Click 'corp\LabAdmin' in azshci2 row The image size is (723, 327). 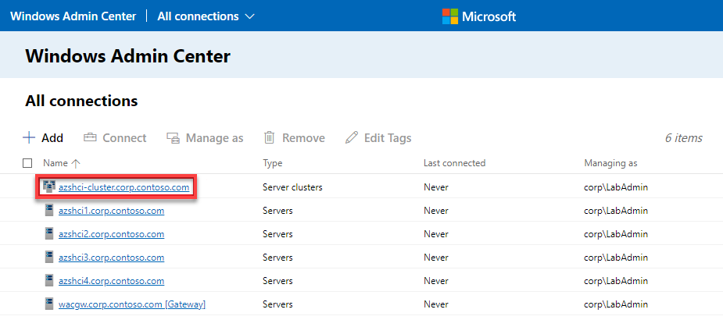[x=616, y=234]
